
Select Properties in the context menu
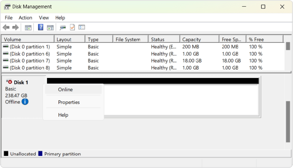click(x=69, y=102)
